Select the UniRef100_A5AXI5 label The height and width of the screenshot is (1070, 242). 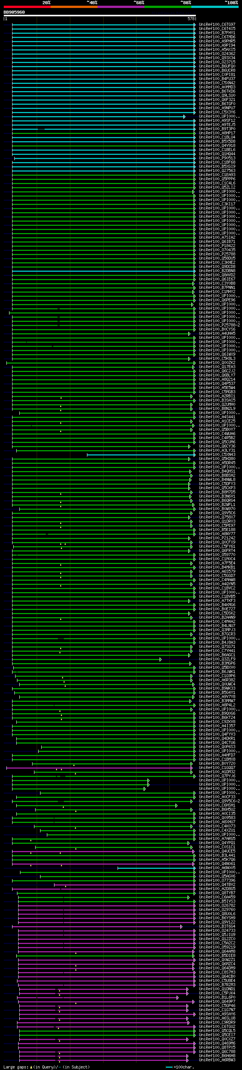point(217,49)
